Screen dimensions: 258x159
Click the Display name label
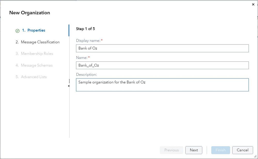88,41
